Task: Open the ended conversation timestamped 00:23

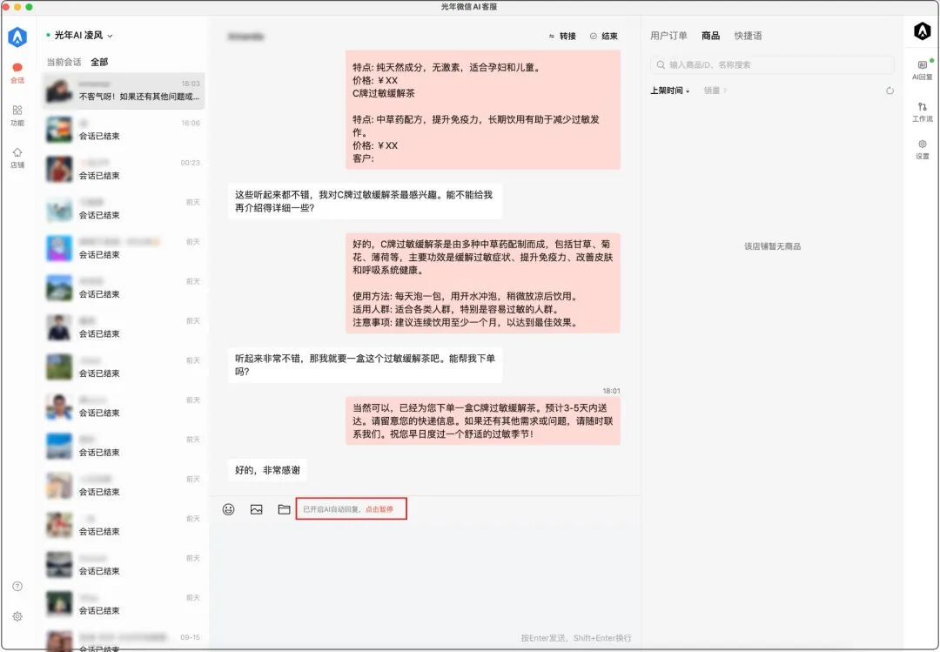Action: click(x=124, y=170)
